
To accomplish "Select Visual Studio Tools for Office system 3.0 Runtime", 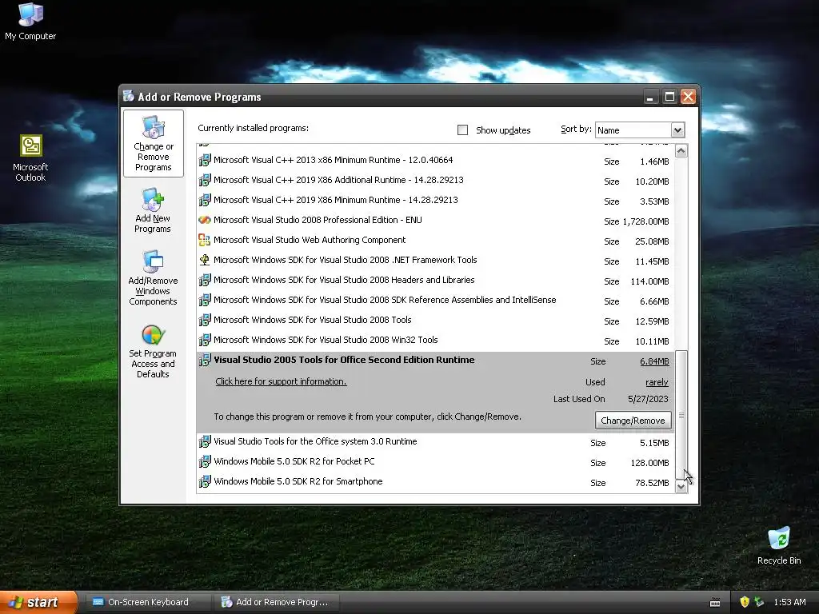I will [x=435, y=441].
